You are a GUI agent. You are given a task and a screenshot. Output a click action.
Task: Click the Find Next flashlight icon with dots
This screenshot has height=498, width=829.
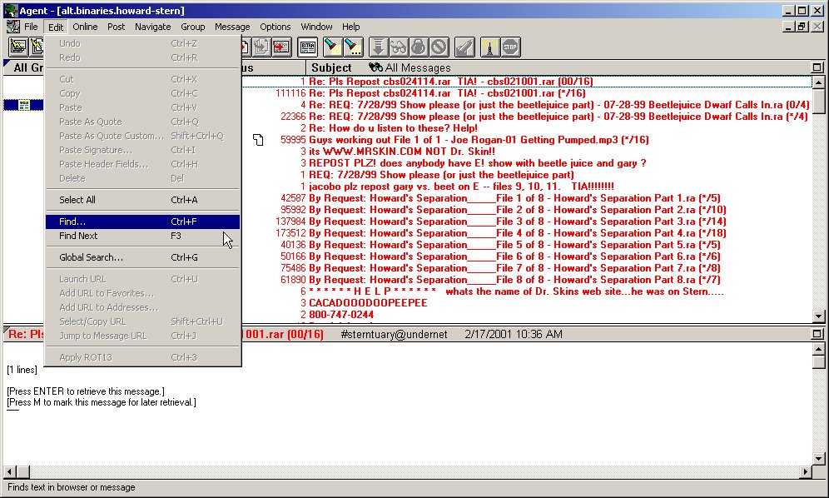tap(352, 47)
